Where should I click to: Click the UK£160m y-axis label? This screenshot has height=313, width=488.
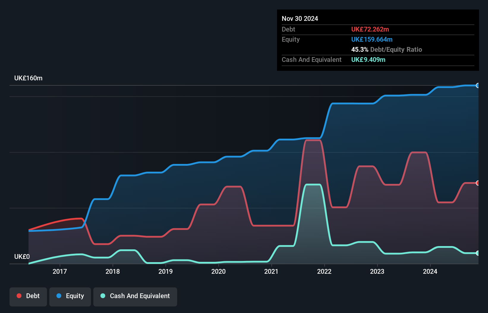[29, 78]
